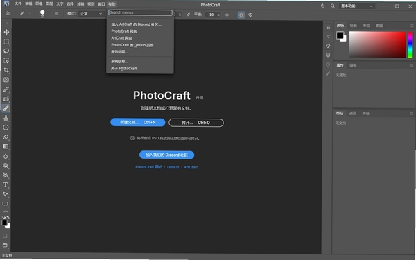Screen dimensions: 416x260
Task: Open the GitHub link on welcome screen
Action: coord(173,167)
